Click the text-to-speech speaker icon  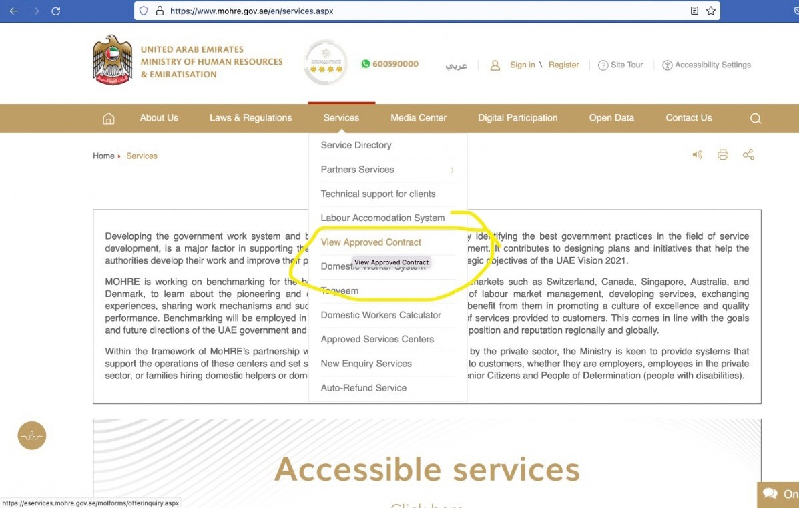pos(697,154)
